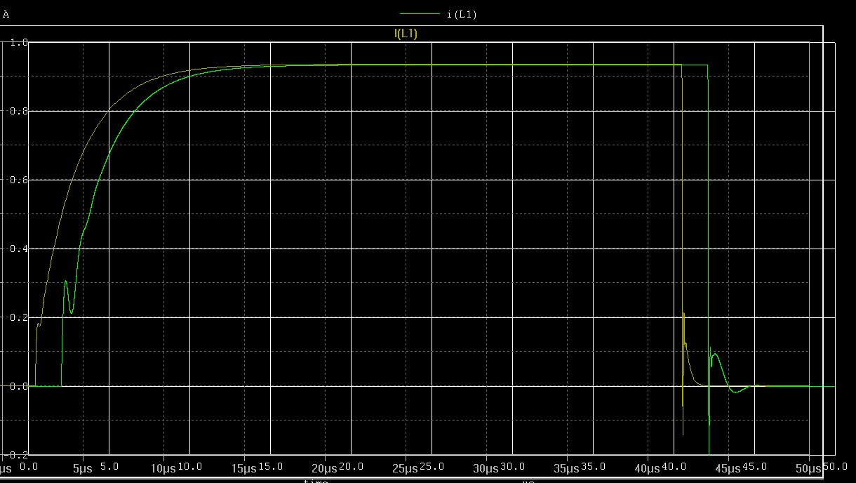
Task: Click the 15.0 x-axis tick label
Action: 271,466
